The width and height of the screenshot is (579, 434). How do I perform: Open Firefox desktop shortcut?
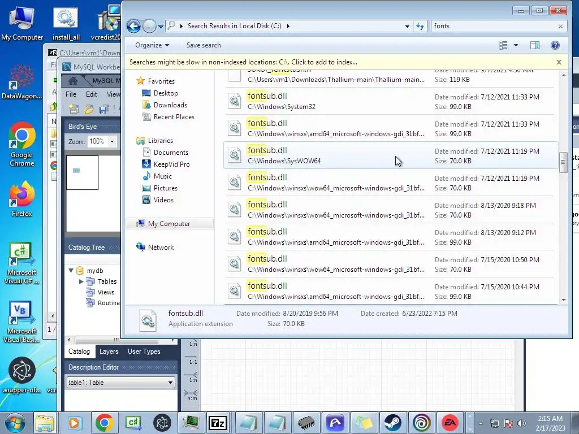tap(22, 199)
